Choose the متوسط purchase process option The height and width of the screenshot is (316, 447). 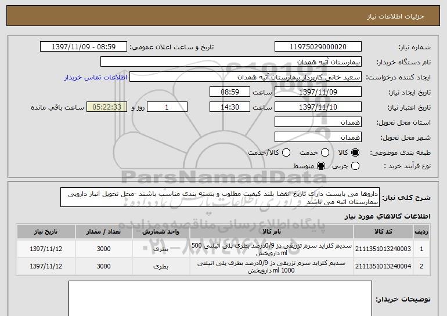click(321, 166)
